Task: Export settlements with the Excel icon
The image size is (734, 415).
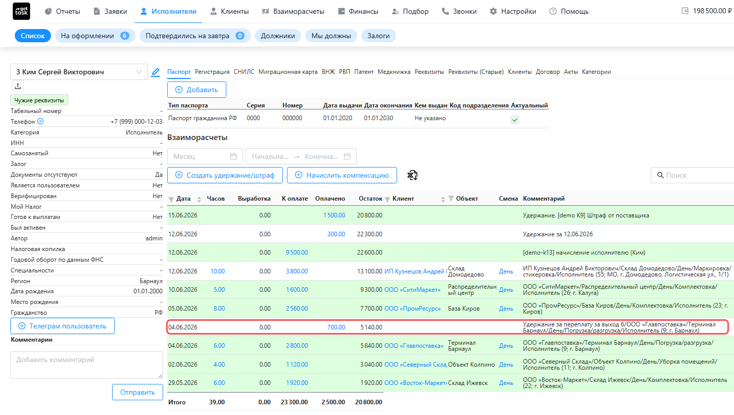Action: [412, 176]
